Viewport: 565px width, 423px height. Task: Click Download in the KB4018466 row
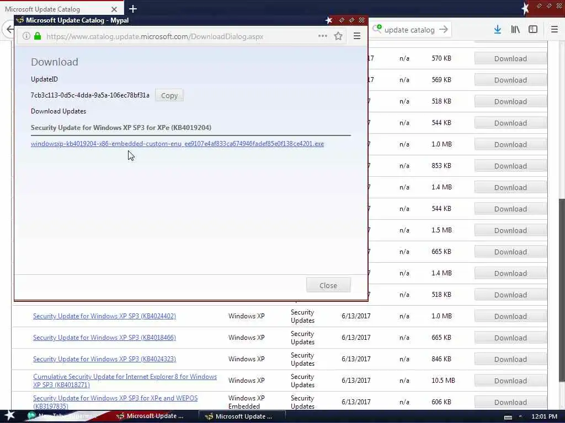tap(510, 338)
